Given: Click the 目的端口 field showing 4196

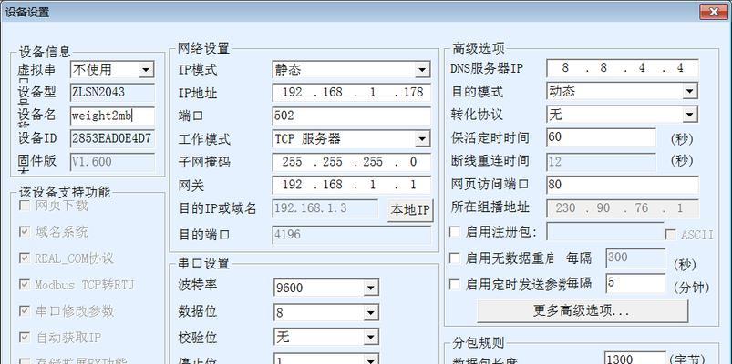Looking at the screenshot, I should [351, 235].
